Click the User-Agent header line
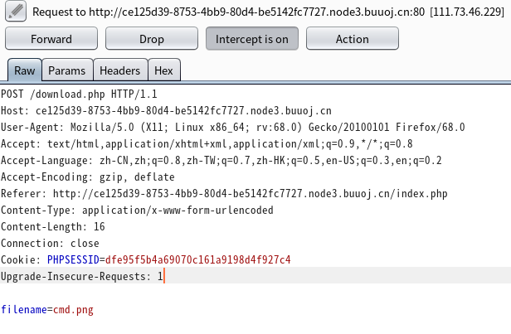Viewport: 511px width, 334px height. 232,127
